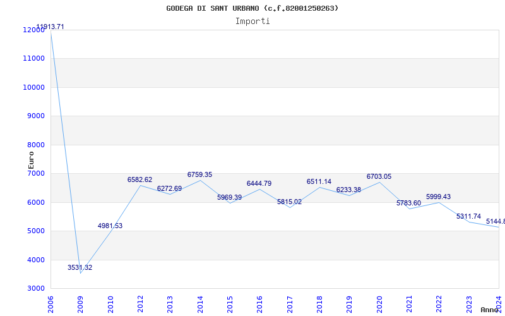Image resolution: width=505 pixels, height=316 pixels.
Task: Click the data label 5969.39
Action: click(229, 197)
